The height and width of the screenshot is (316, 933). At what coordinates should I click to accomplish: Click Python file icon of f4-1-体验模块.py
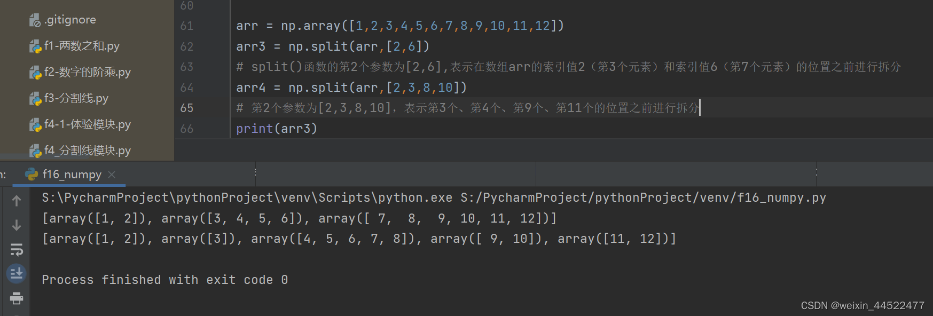[x=35, y=125]
